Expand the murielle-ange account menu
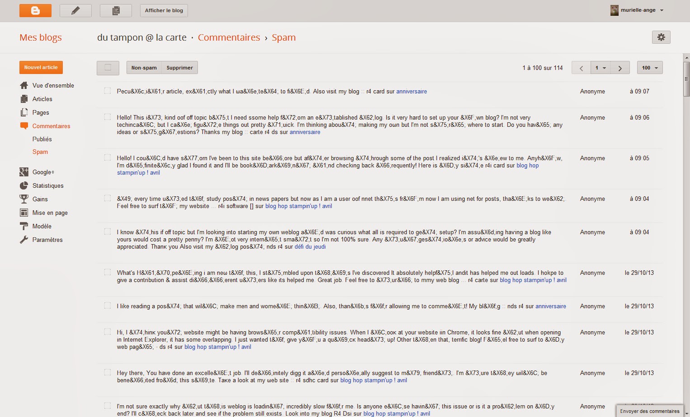The width and height of the screenshot is (690, 417). point(637,10)
